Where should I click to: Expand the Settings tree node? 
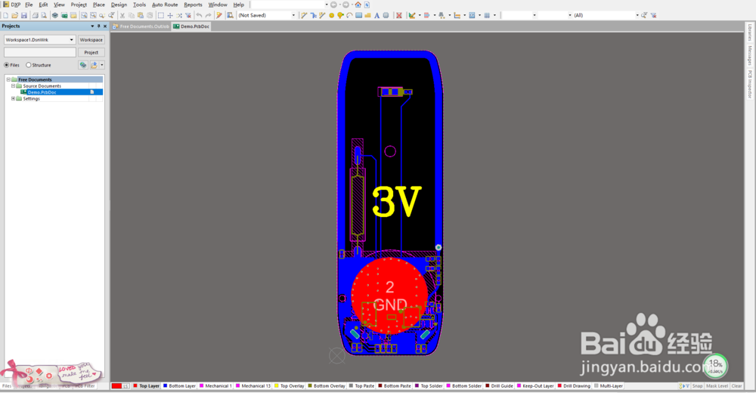[x=13, y=98]
